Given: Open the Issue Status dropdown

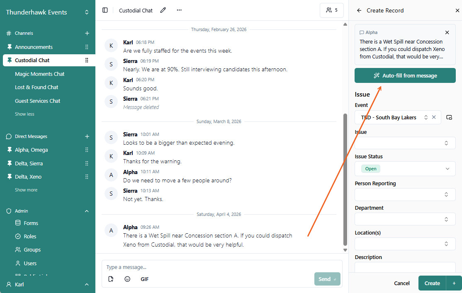Looking at the screenshot, I should point(405,169).
